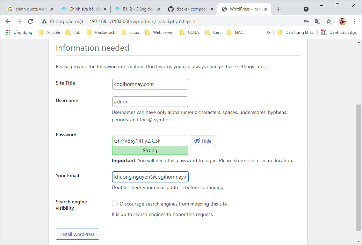
Task: Hide the password with Hide button
Action: point(203,141)
